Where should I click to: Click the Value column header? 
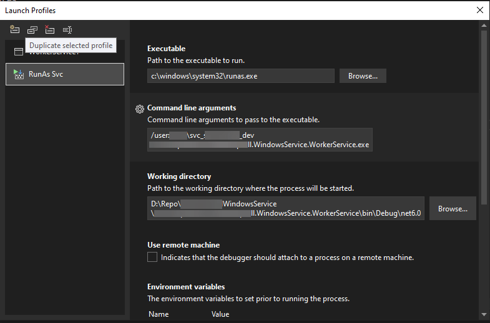point(220,314)
